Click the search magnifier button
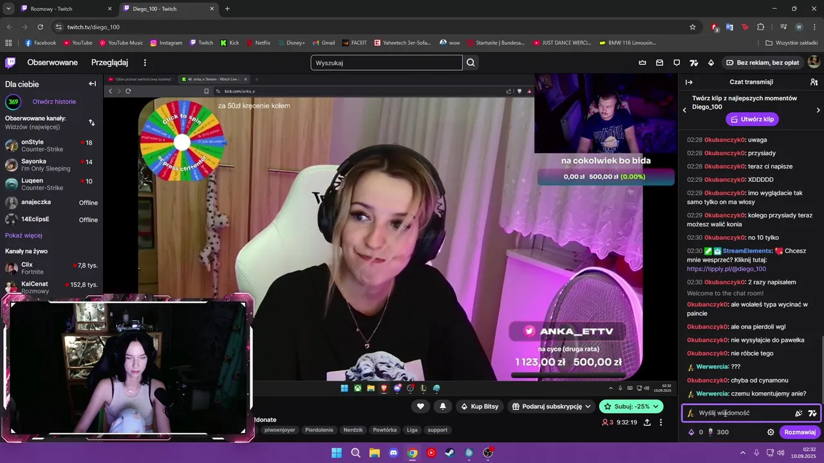The width and height of the screenshot is (824, 463). point(471,62)
